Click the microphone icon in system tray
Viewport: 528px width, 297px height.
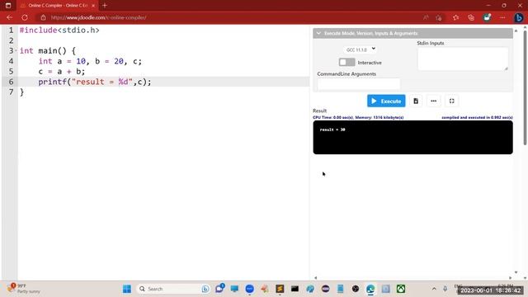445,289
